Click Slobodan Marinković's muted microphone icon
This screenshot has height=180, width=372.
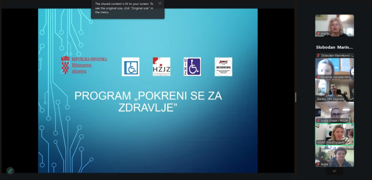318,55
